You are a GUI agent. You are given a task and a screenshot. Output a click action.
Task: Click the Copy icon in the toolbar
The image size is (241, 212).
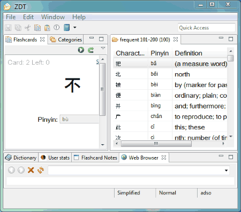pos(37,28)
